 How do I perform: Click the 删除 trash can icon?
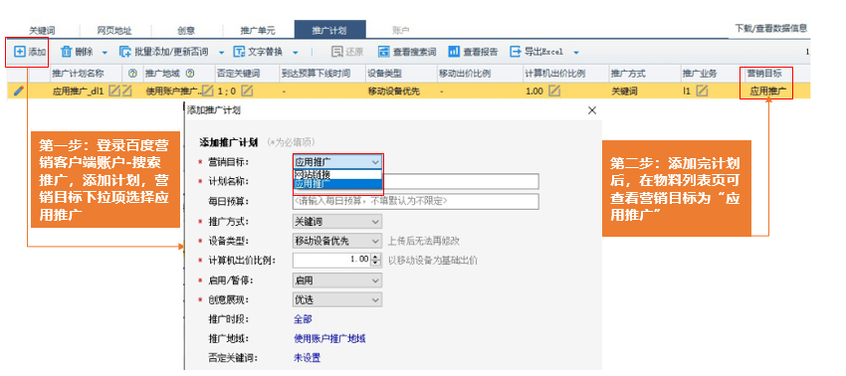[x=67, y=52]
